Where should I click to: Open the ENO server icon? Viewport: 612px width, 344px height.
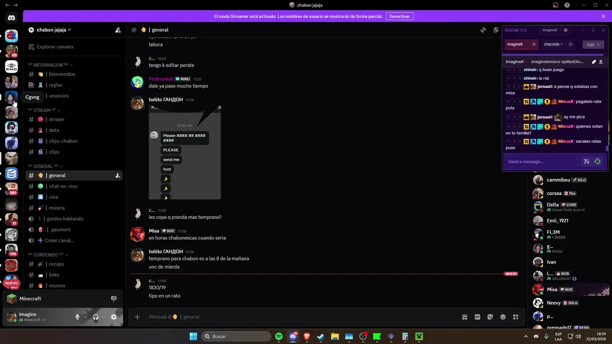pyautogui.click(x=11, y=66)
